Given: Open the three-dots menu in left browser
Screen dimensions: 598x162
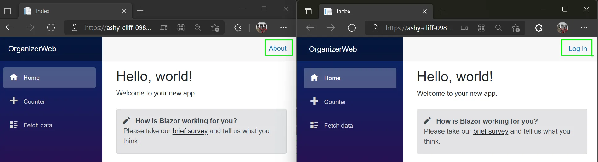Looking at the screenshot, I should tap(283, 28).
